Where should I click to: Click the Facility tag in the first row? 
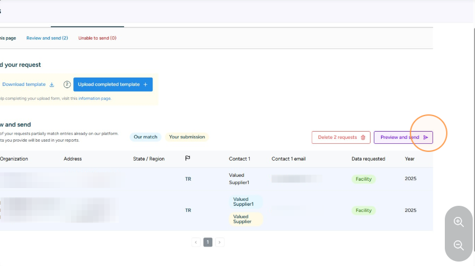click(364, 179)
